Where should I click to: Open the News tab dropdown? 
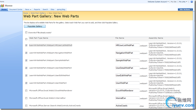[28, 9]
